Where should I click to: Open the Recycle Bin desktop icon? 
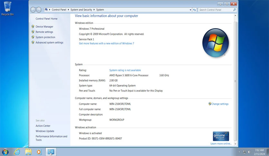[7, 8]
